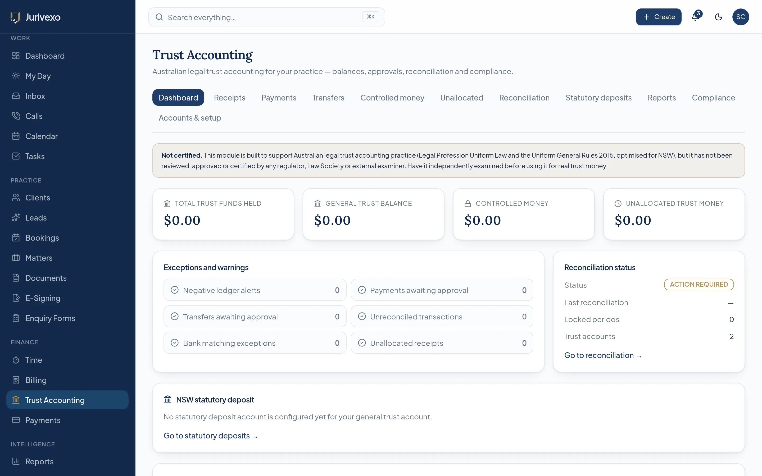
Task: Click the Billing invoice icon
Action: tap(16, 380)
